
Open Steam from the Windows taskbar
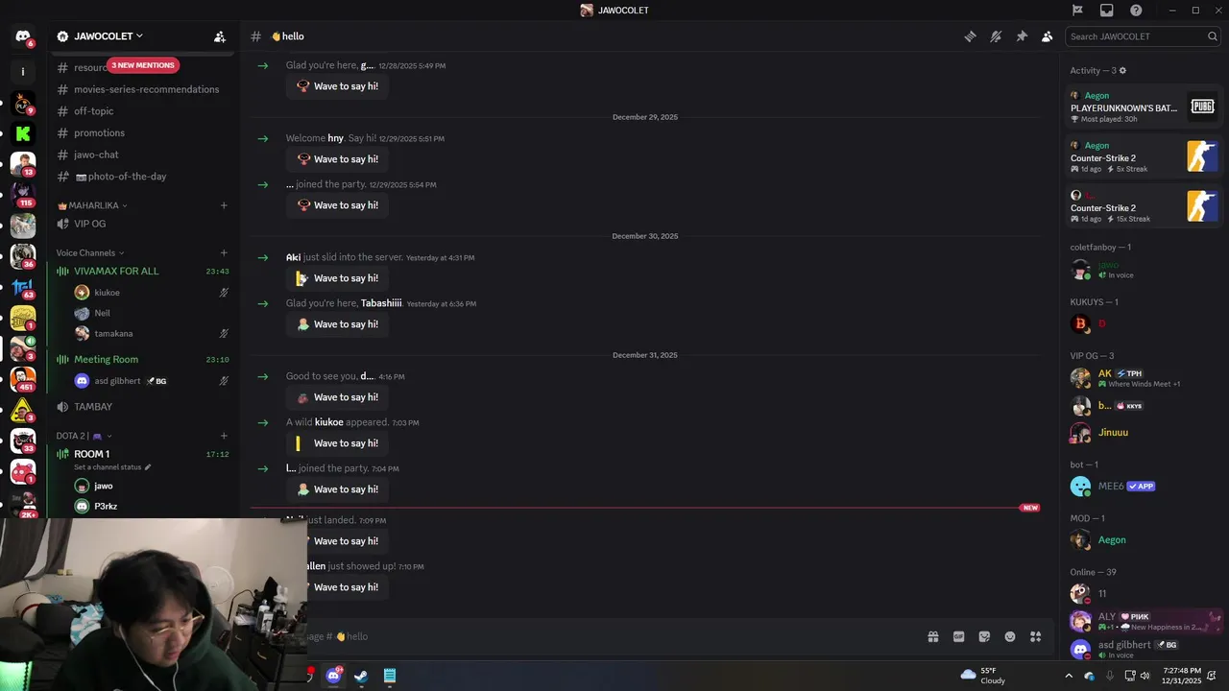pyautogui.click(x=361, y=676)
